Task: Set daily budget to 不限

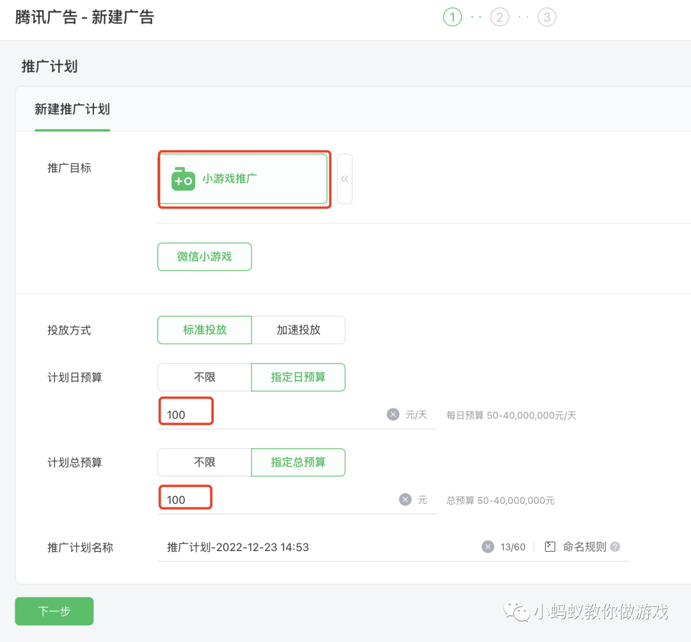Action: pos(205,377)
